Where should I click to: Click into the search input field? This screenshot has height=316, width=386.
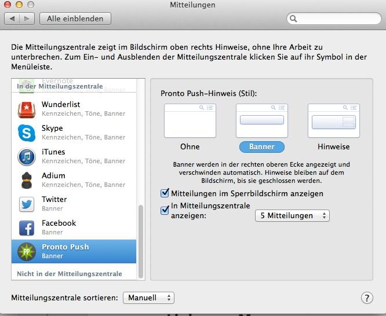(334, 19)
